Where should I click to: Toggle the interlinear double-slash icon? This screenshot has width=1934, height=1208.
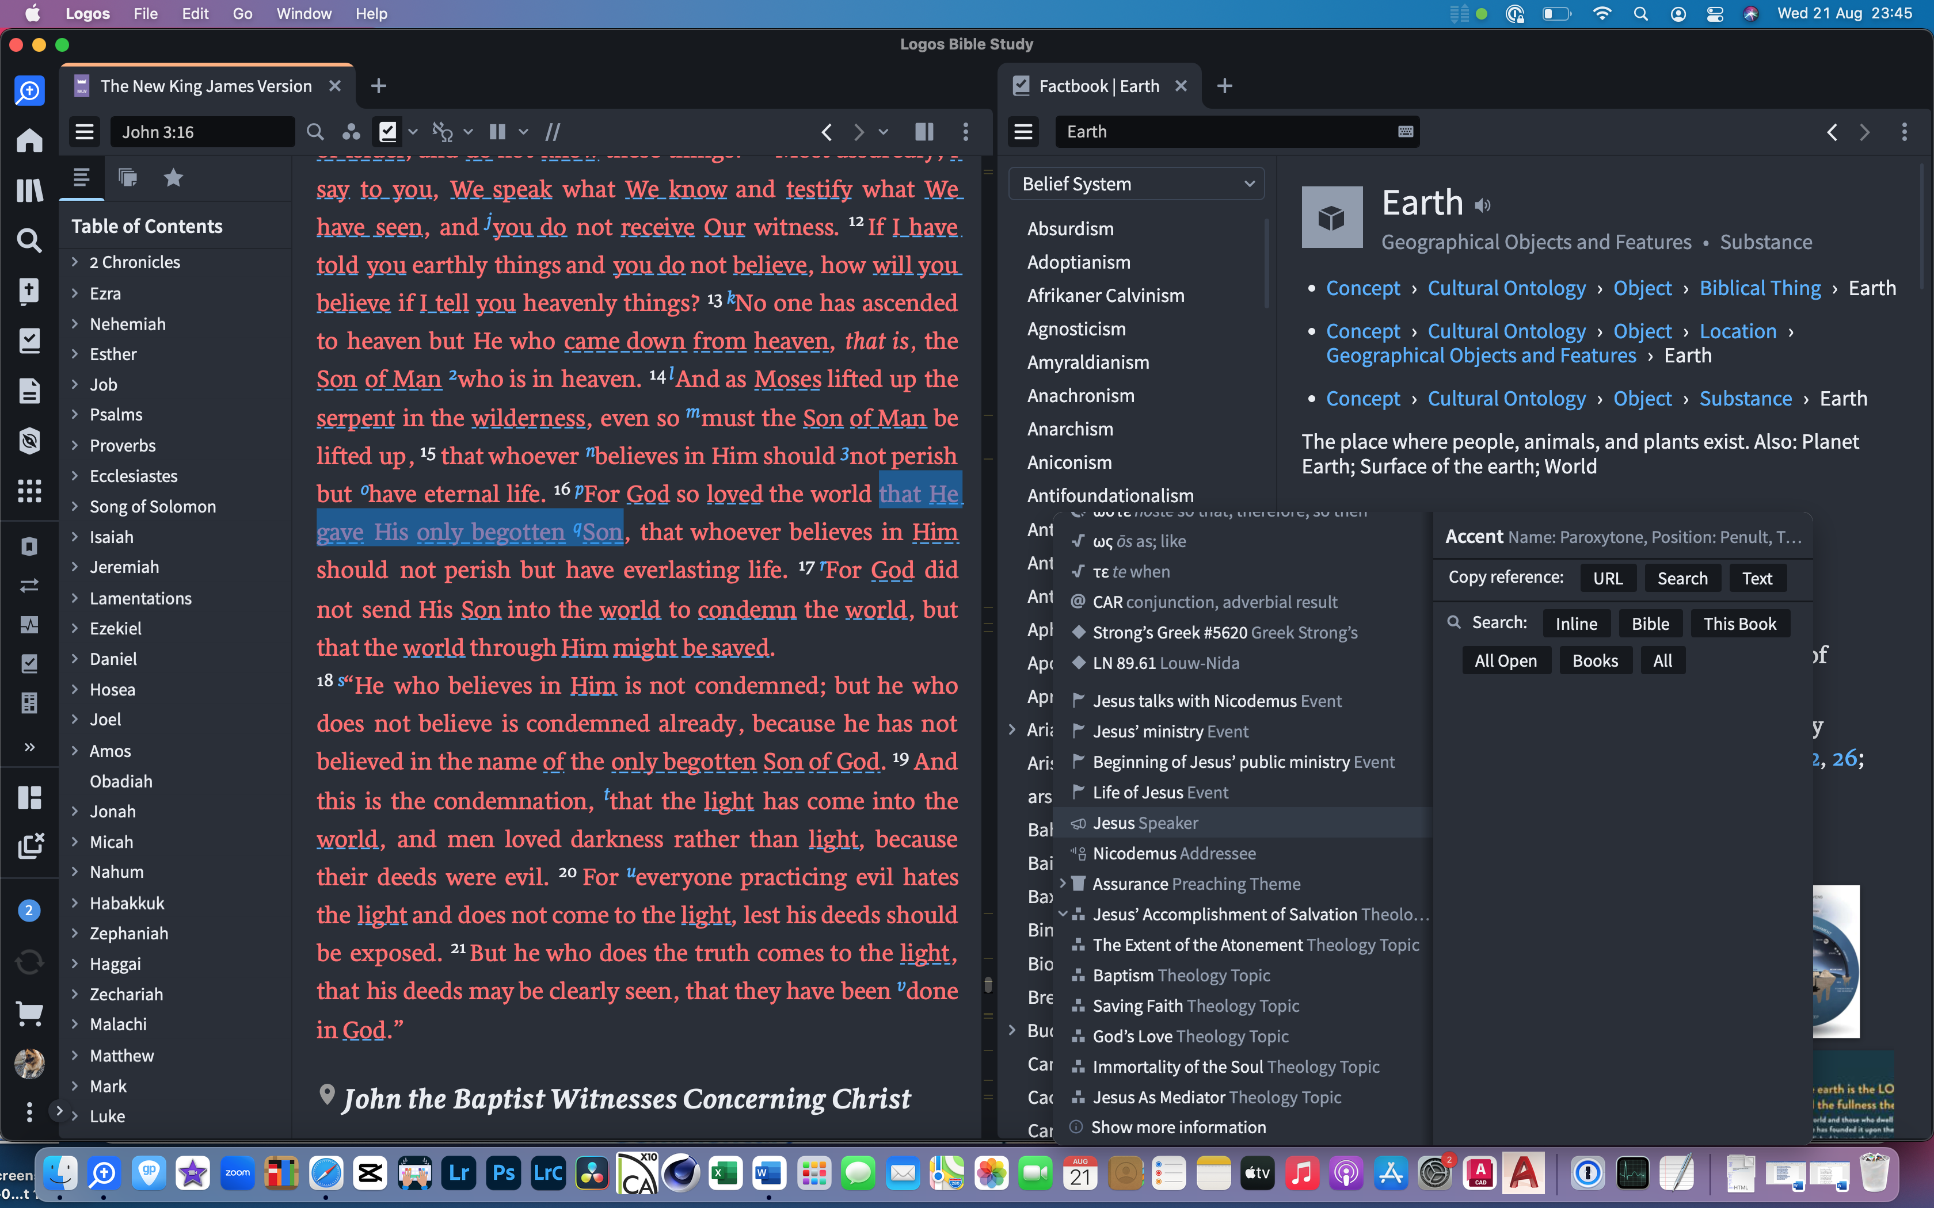point(552,132)
